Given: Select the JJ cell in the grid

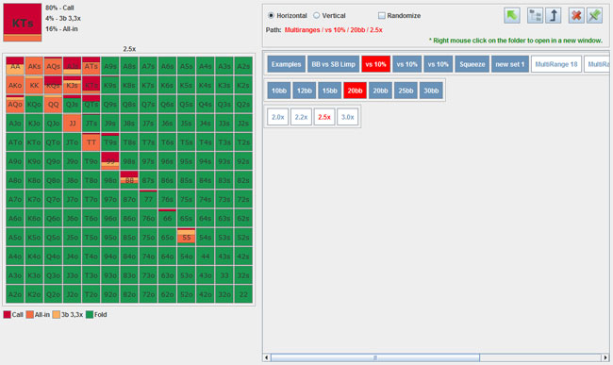Looking at the screenshot, I should [x=72, y=124].
